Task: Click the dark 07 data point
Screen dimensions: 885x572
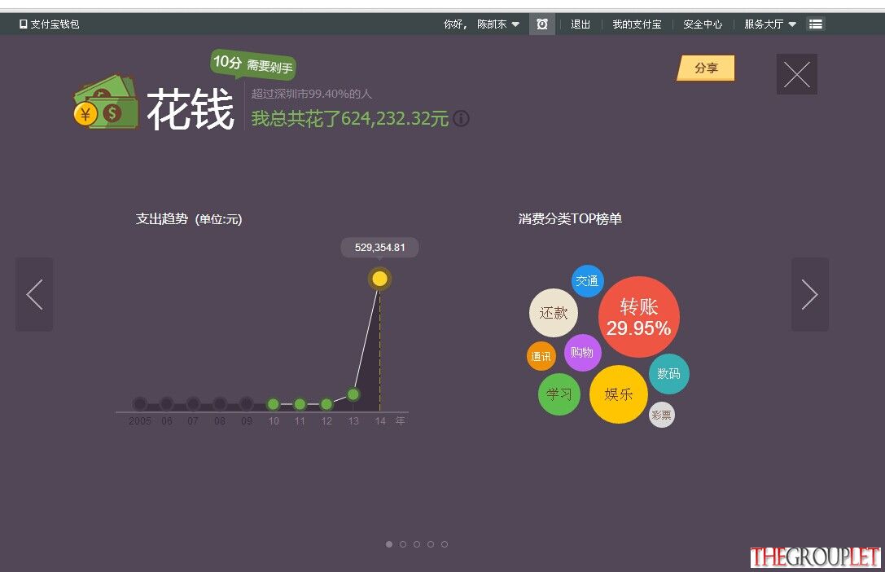Action: (193, 403)
